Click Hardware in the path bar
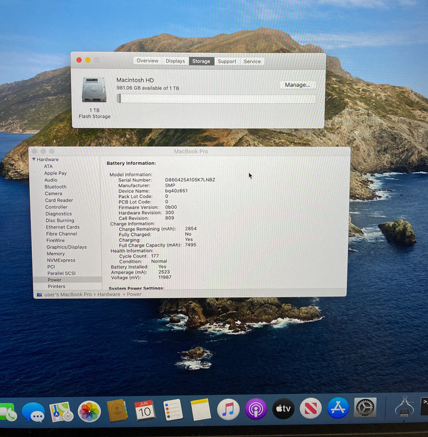This screenshot has height=437, width=428. point(109,294)
